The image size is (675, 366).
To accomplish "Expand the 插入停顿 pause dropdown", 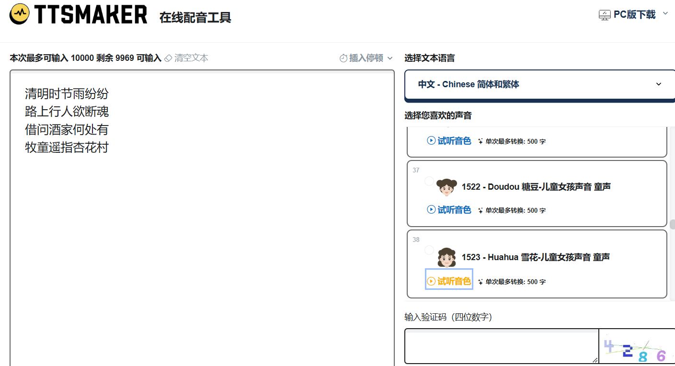I will click(389, 58).
